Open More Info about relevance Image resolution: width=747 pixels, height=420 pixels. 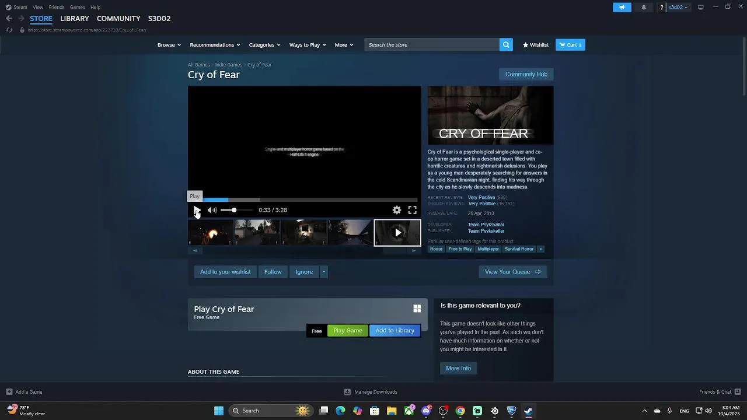458,368
